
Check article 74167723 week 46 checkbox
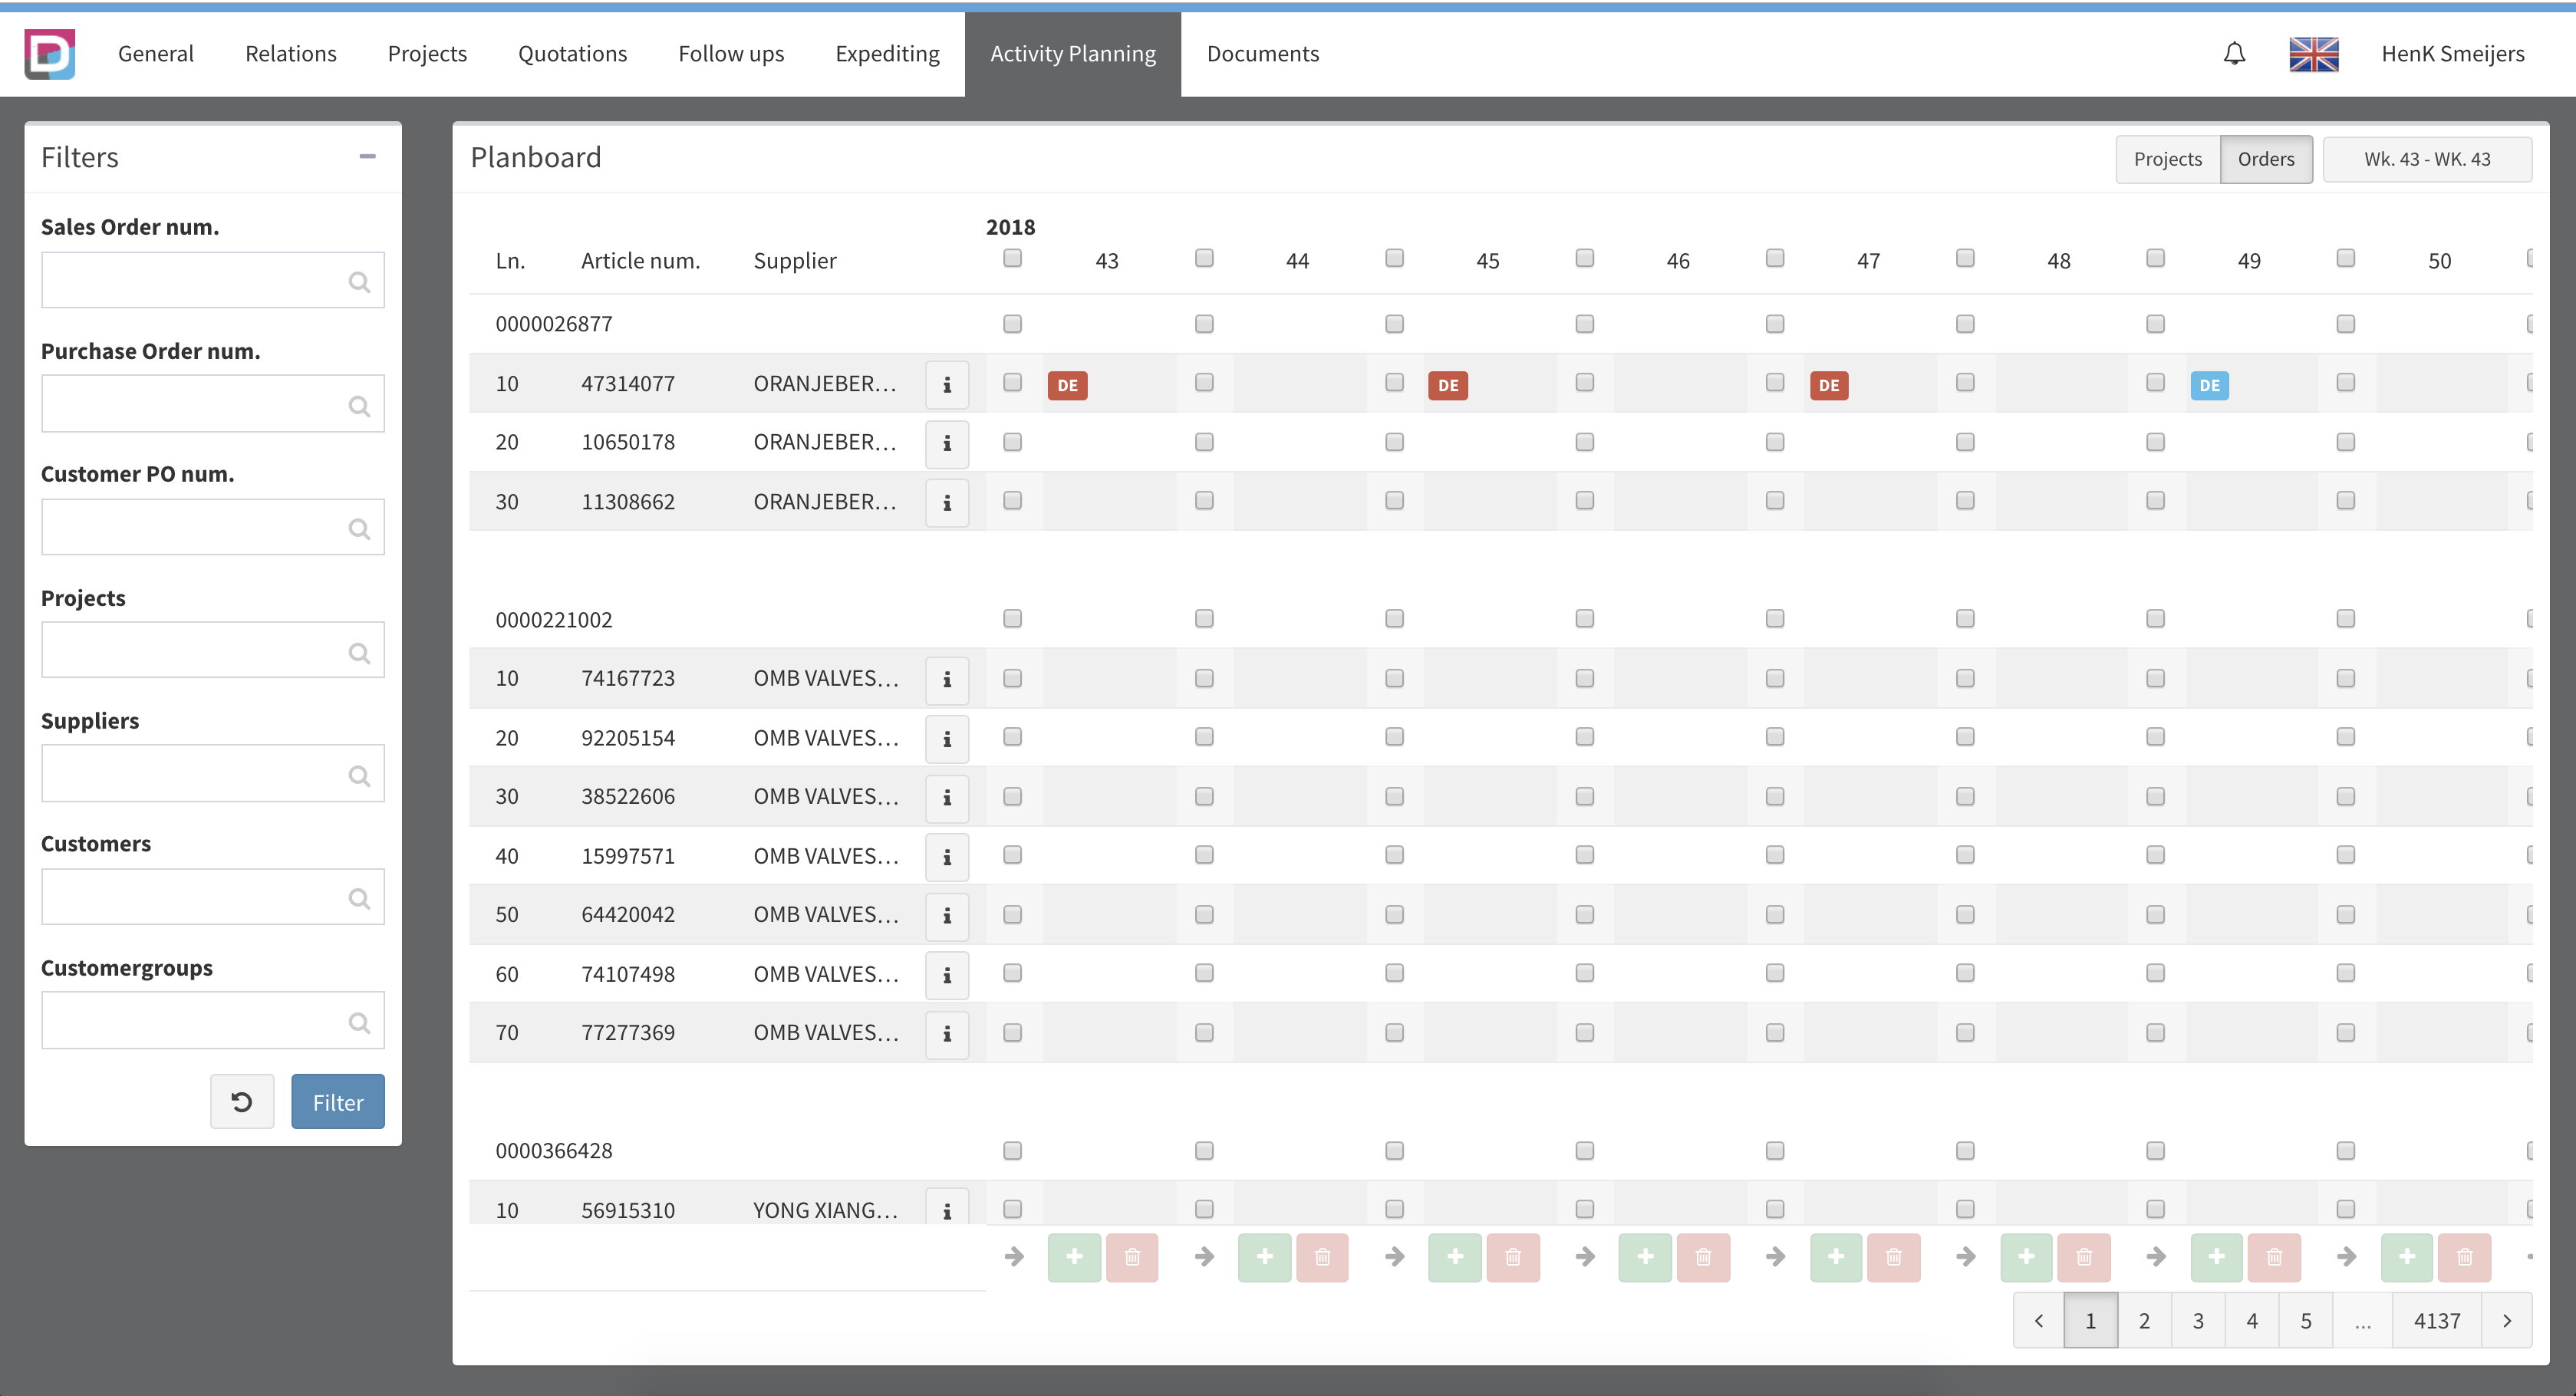pyautogui.click(x=1584, y=679)
